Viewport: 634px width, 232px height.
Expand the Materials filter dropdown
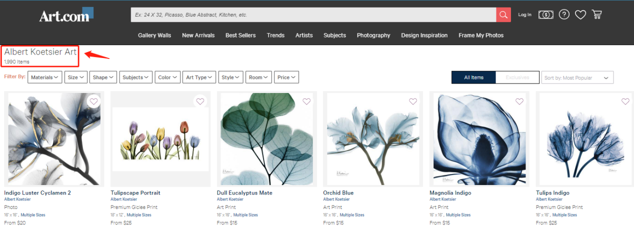[45, 77]
